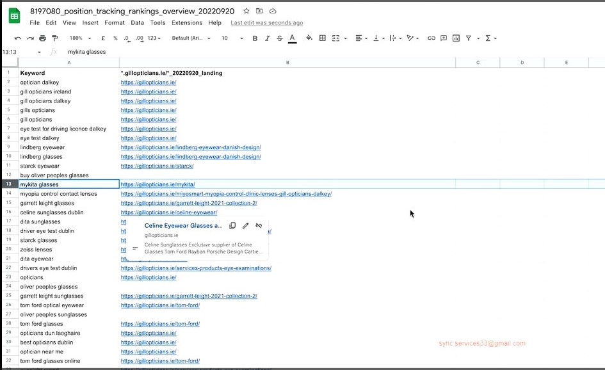Click the borders icon in toolbar

[x=322, y=38]
